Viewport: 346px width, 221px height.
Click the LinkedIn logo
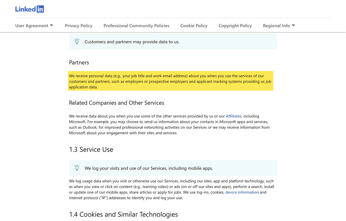[29, 9]
